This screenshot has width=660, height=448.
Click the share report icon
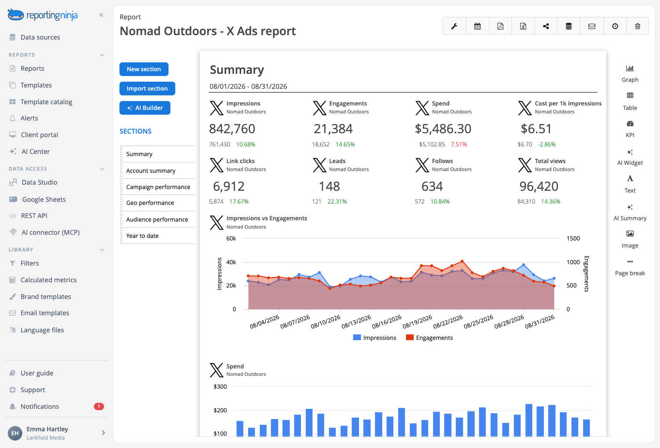(546, 26)
